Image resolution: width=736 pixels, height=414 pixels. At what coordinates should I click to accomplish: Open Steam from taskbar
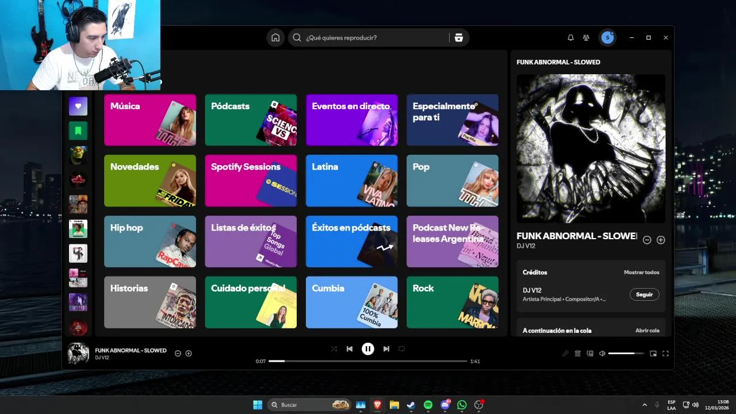click(411, 405)
